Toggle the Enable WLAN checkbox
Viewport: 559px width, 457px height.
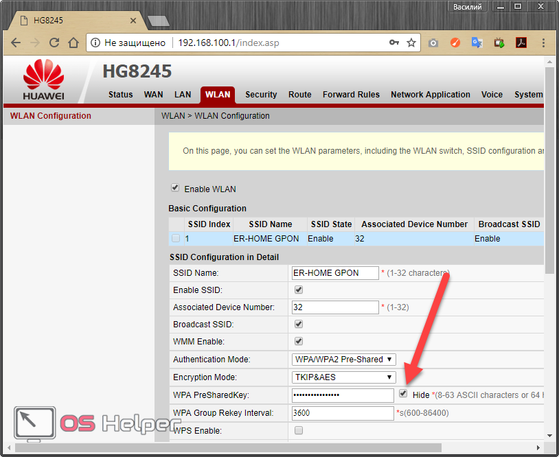pyautogui.click(x=175, y=188)
